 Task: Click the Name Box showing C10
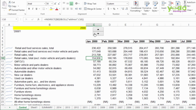[x=9, y=19]
